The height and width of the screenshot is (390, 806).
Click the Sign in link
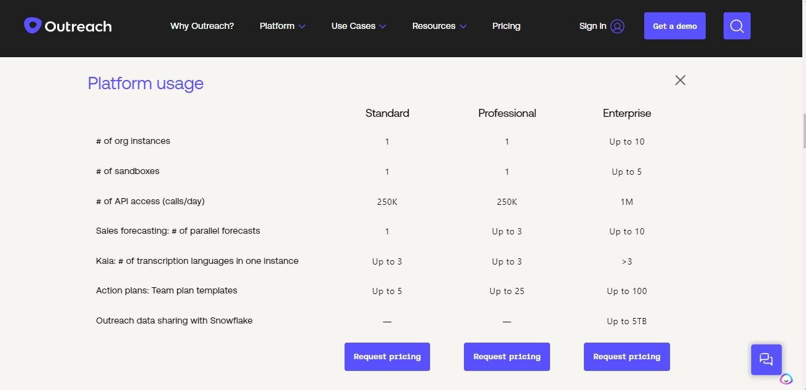[593, 26]
